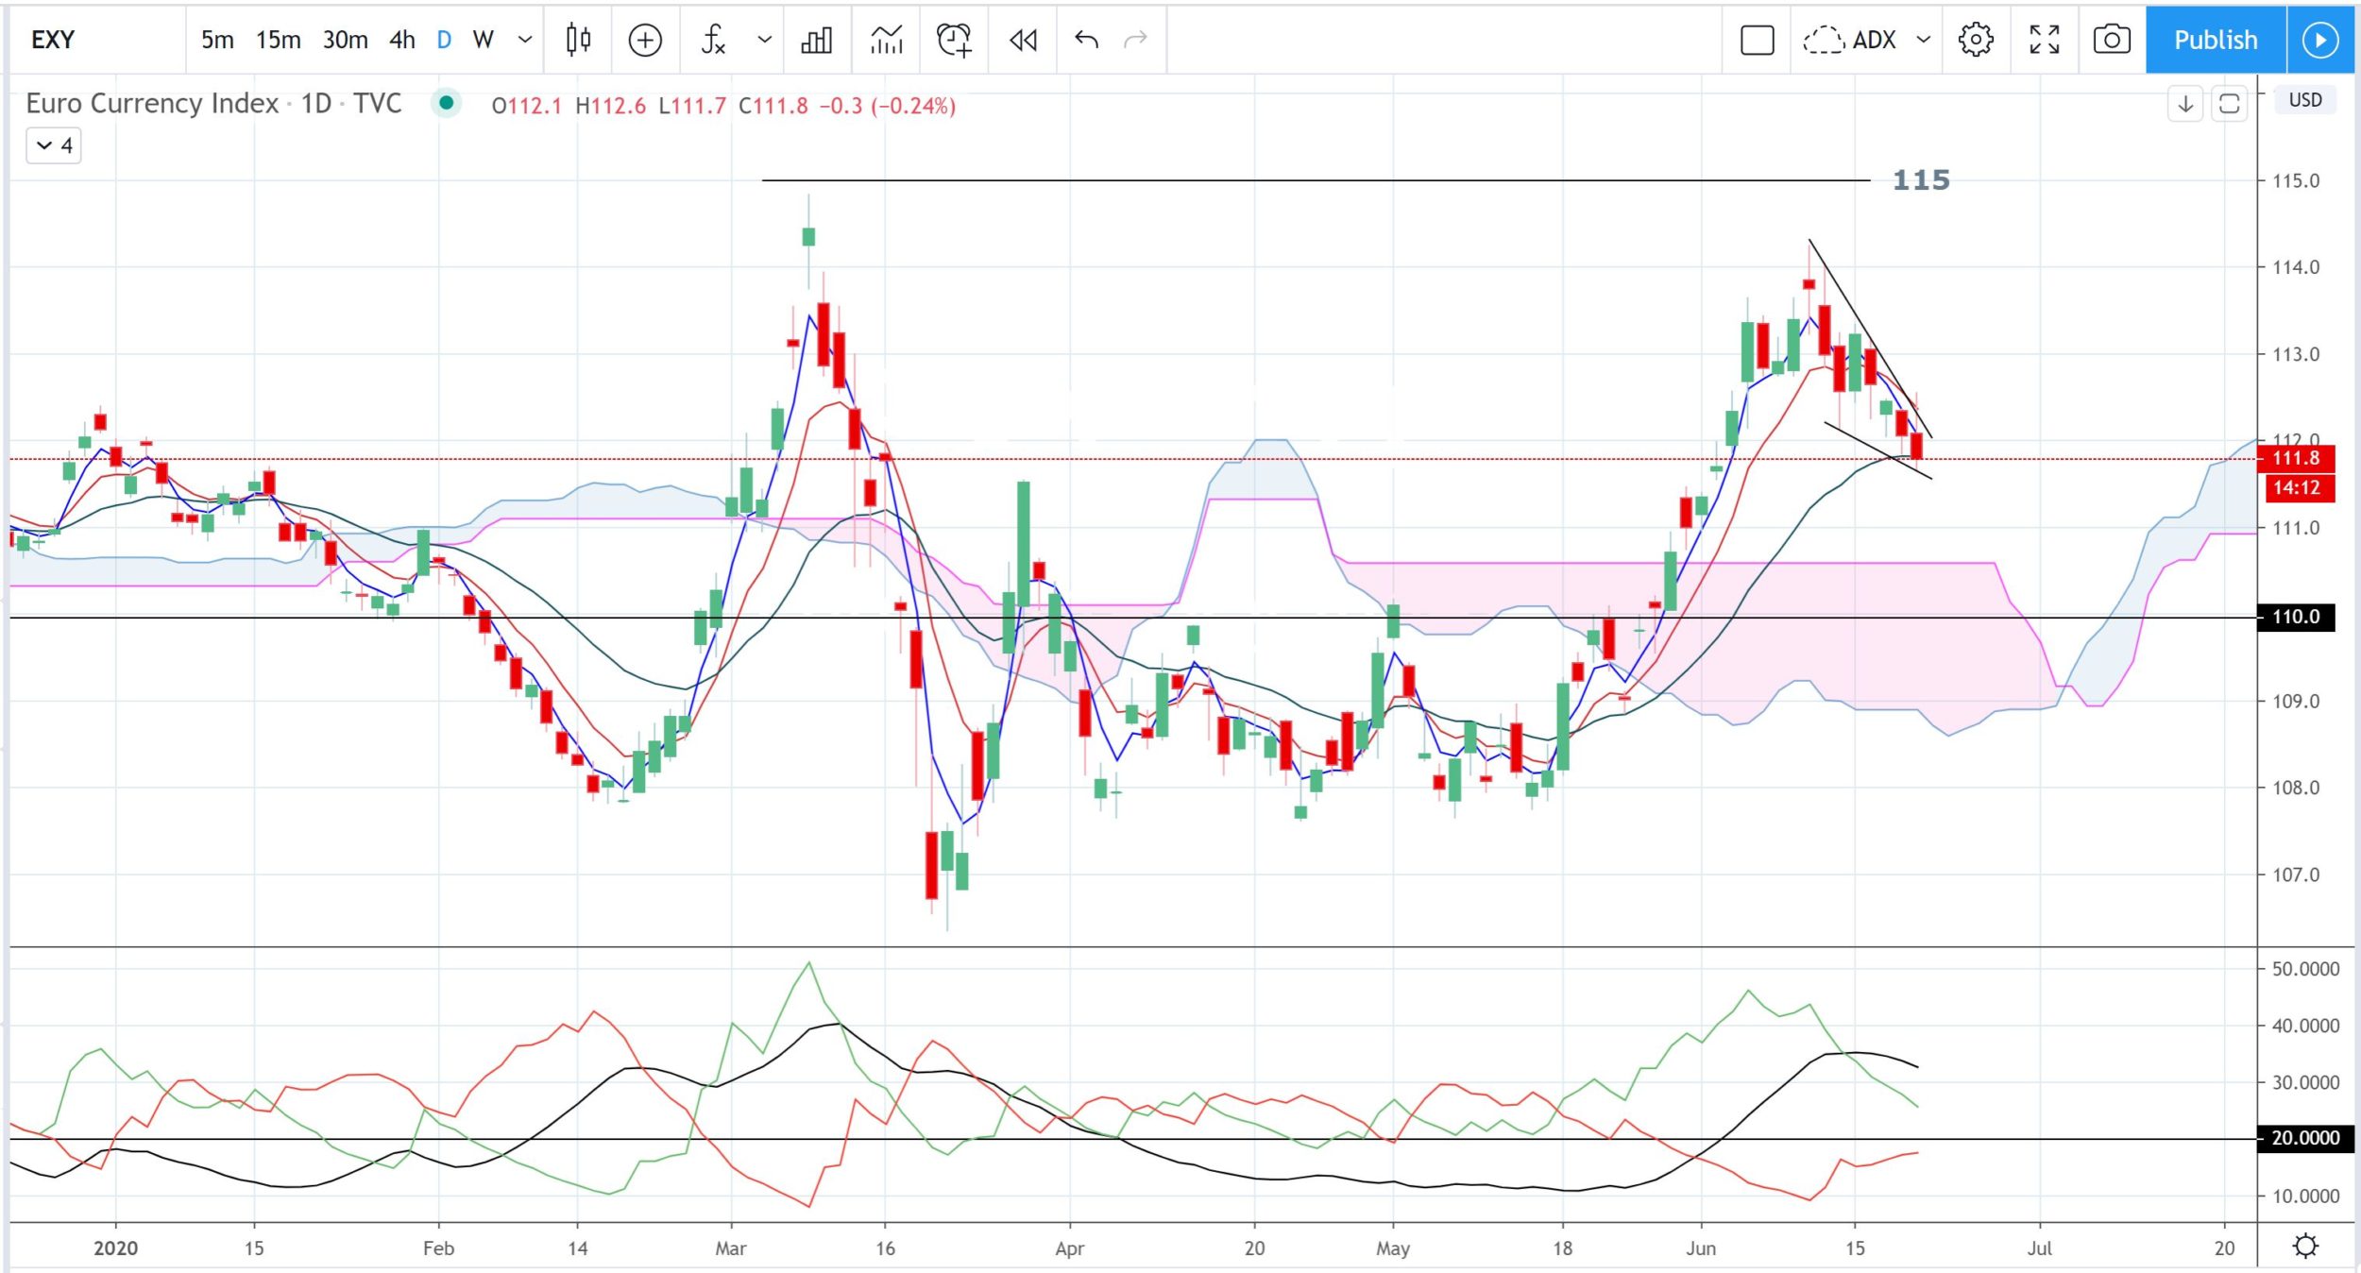Click the Euro Currency Index title
Screen dimensions: 2361x1273
click(152, 103)
